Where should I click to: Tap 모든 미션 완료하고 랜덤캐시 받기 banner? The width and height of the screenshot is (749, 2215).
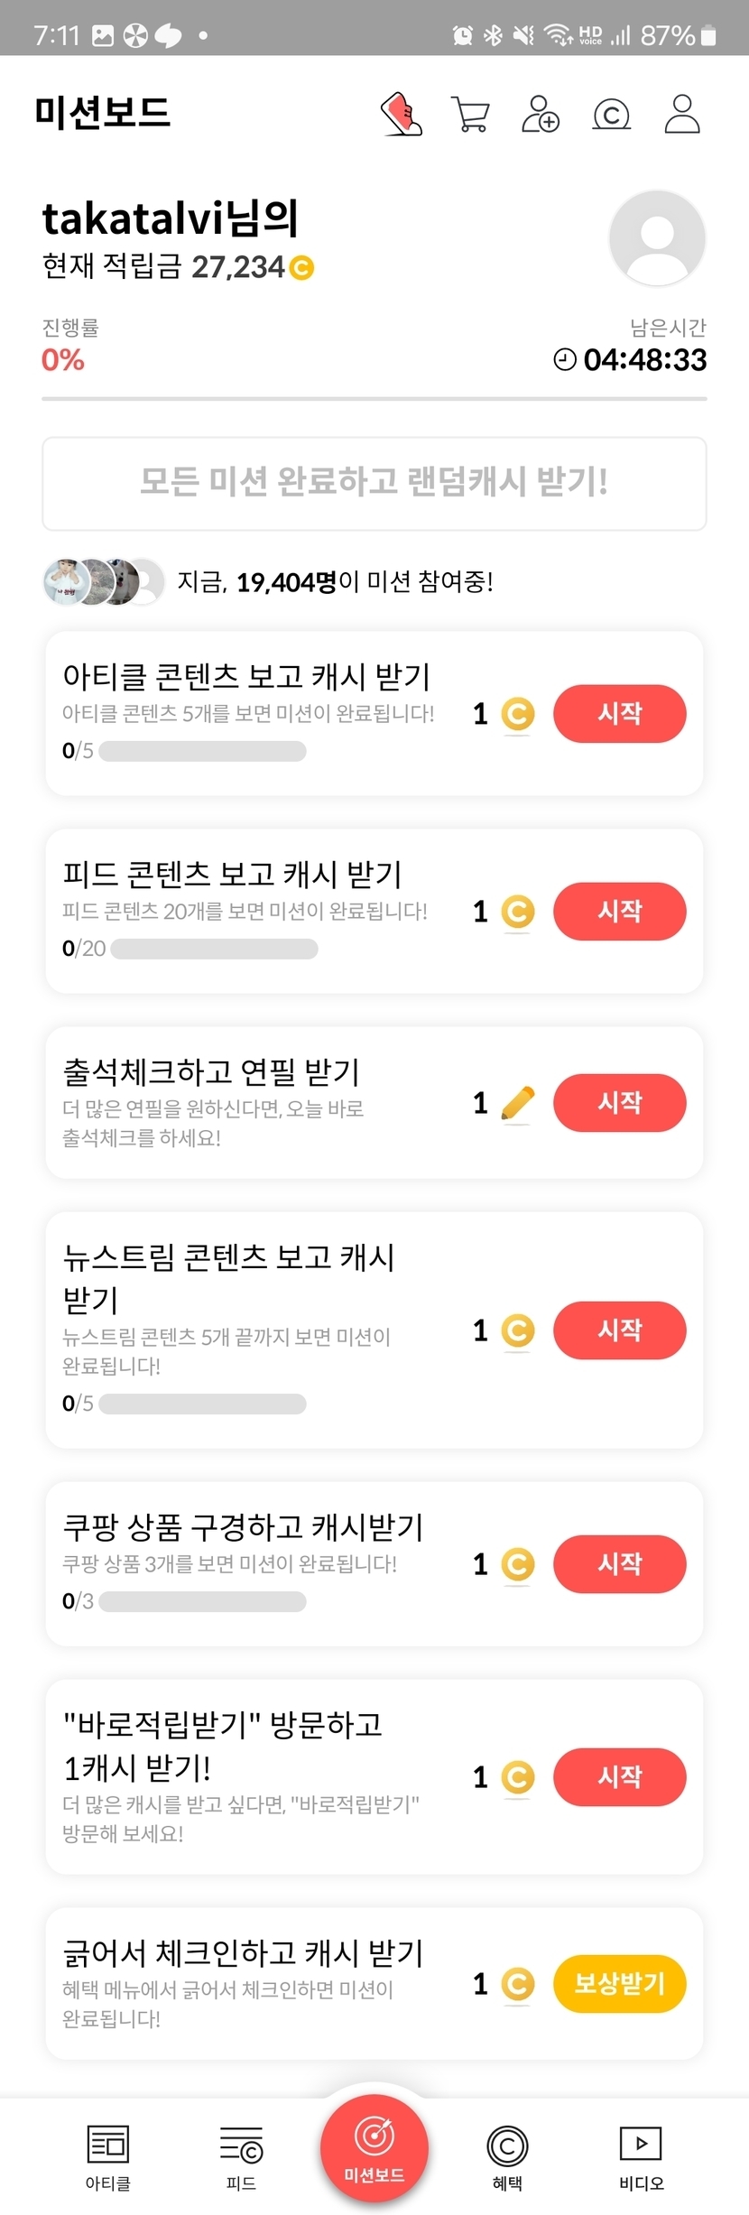(x=374, y=484)
